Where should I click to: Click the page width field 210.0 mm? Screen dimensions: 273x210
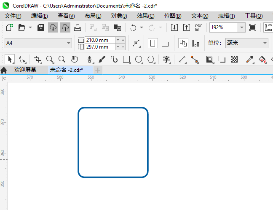[x=100, y=40]
